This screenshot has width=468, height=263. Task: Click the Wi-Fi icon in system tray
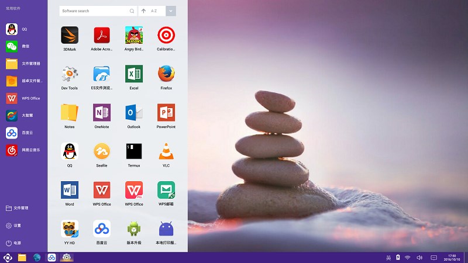[x=407, y=258]
